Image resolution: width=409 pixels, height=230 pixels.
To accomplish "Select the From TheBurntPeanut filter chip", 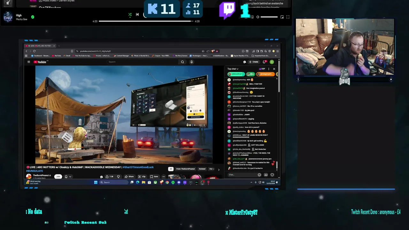I will click(x=185, y=169).
